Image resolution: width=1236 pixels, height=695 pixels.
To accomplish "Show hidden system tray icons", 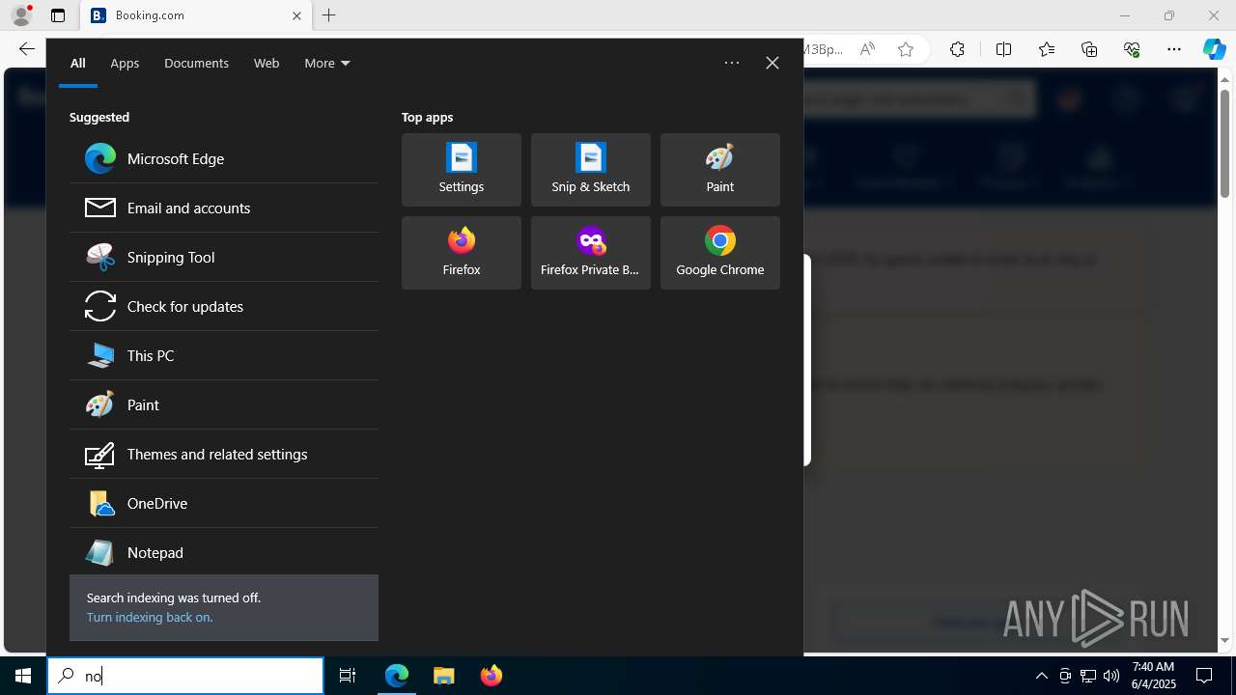I will click(x=1042, y=676).
